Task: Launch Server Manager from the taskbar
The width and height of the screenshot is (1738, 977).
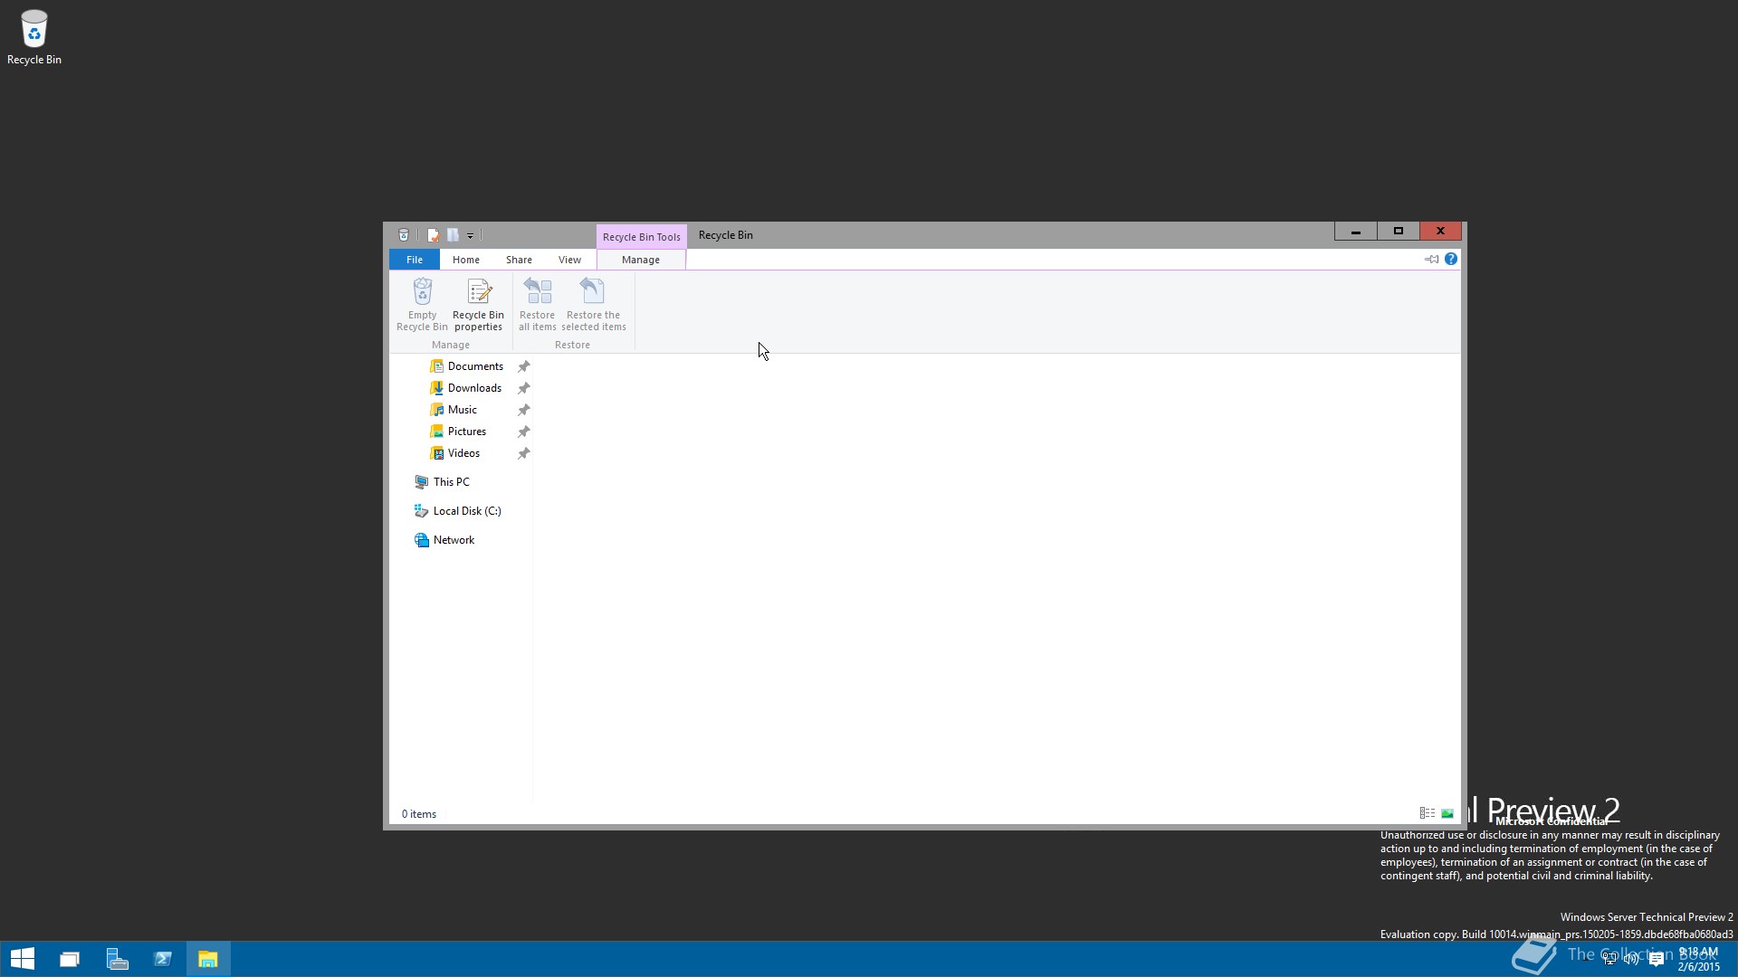Action: (117, 959)
